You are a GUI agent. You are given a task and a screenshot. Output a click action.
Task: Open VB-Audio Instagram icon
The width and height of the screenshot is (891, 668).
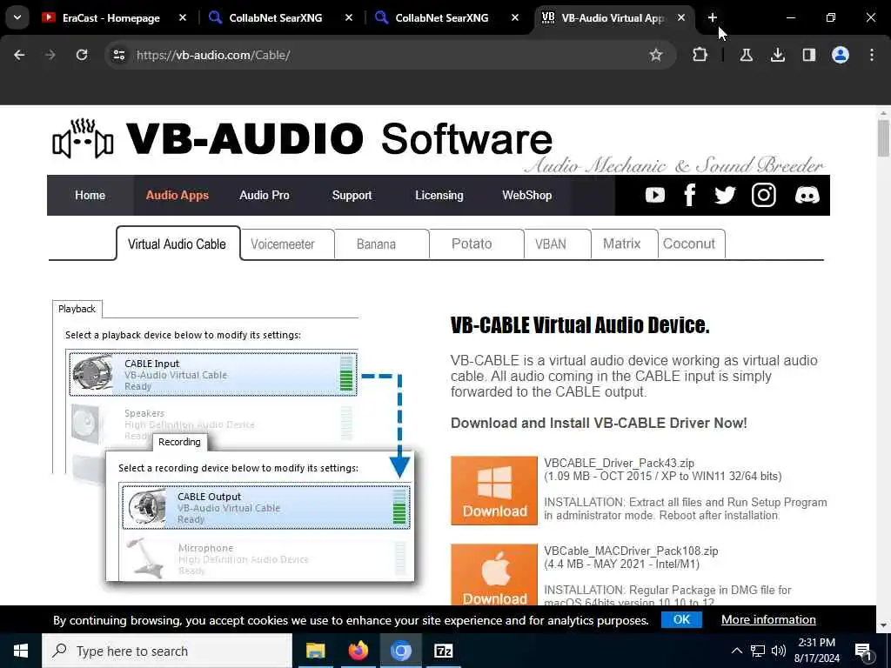click(x=764, y=196)
